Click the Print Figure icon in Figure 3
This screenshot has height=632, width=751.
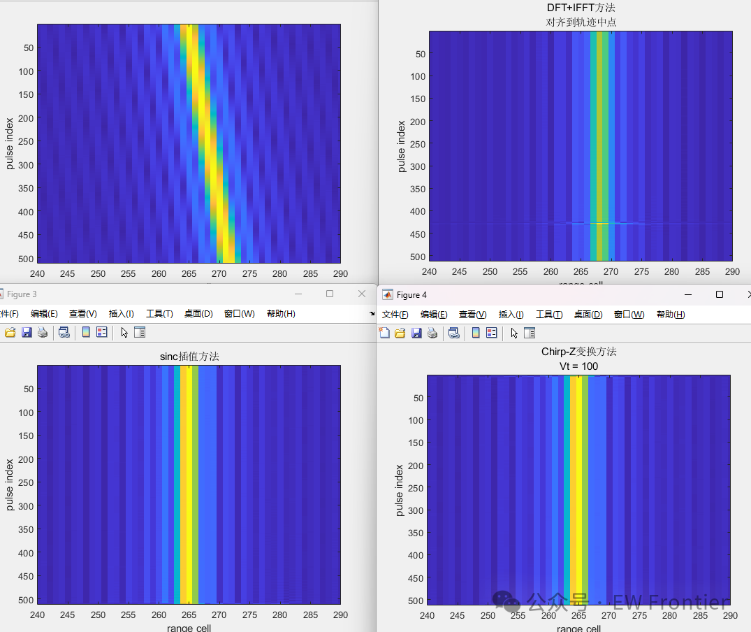pos(43,333)
